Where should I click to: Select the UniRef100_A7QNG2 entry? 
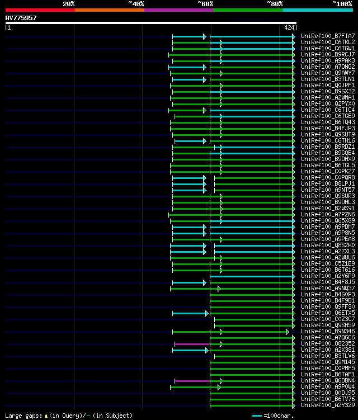328,67
